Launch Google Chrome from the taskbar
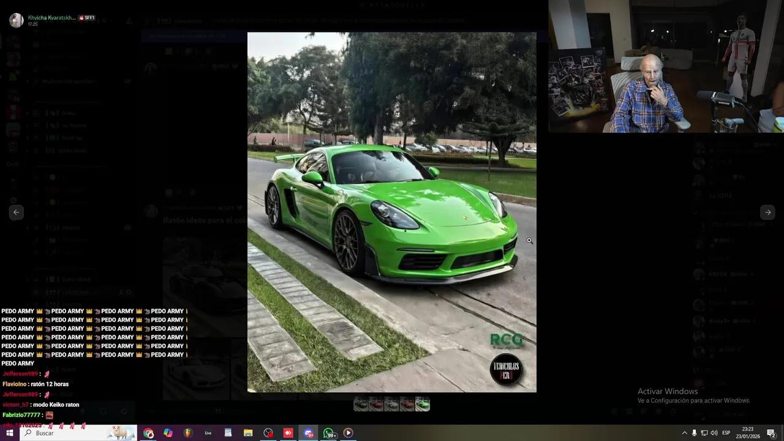The image size is (784, 441). point(148,433)
